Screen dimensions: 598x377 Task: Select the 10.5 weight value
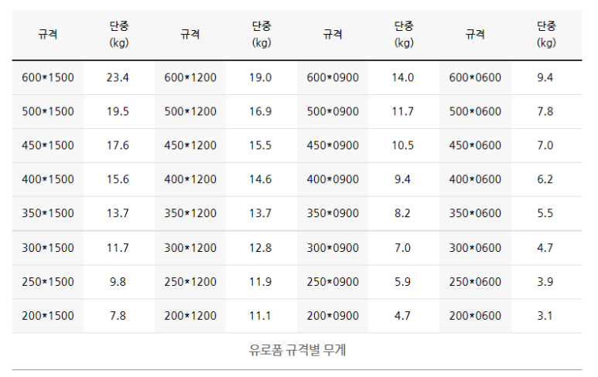(x=403, y=145)
